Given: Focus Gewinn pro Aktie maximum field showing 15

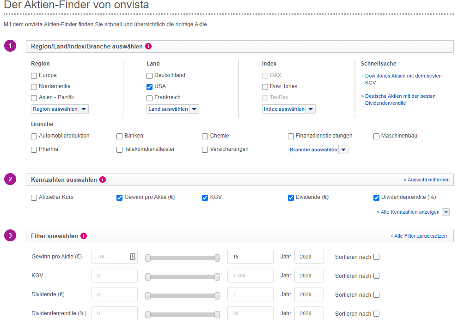Looking at the screenshot, I should (x=250, y=257).
